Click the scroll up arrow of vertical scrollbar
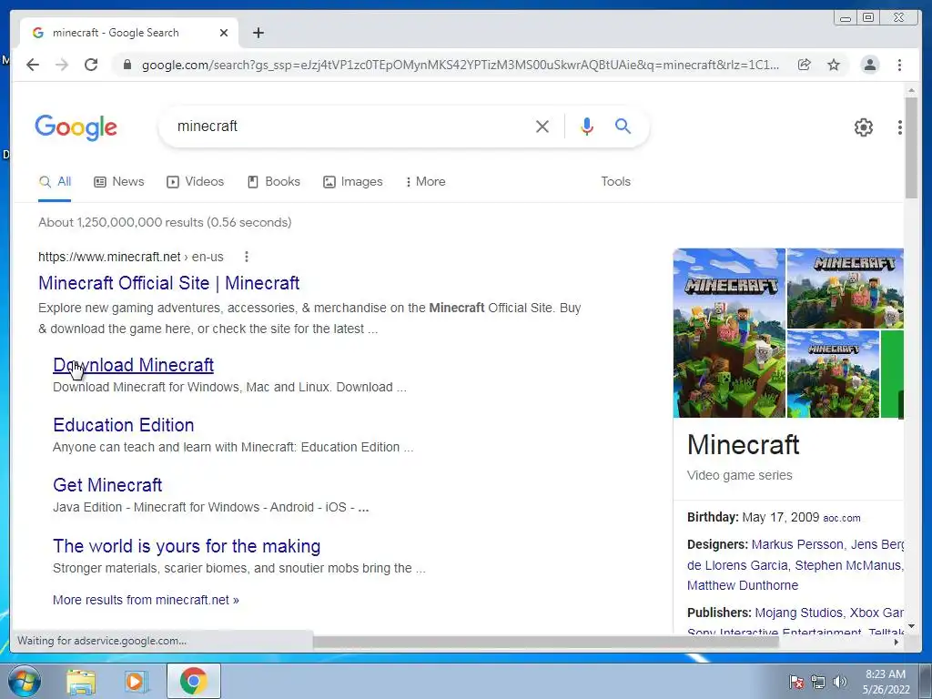The height and width of the screenshot is (699, 932). click(x=911, y=90)
